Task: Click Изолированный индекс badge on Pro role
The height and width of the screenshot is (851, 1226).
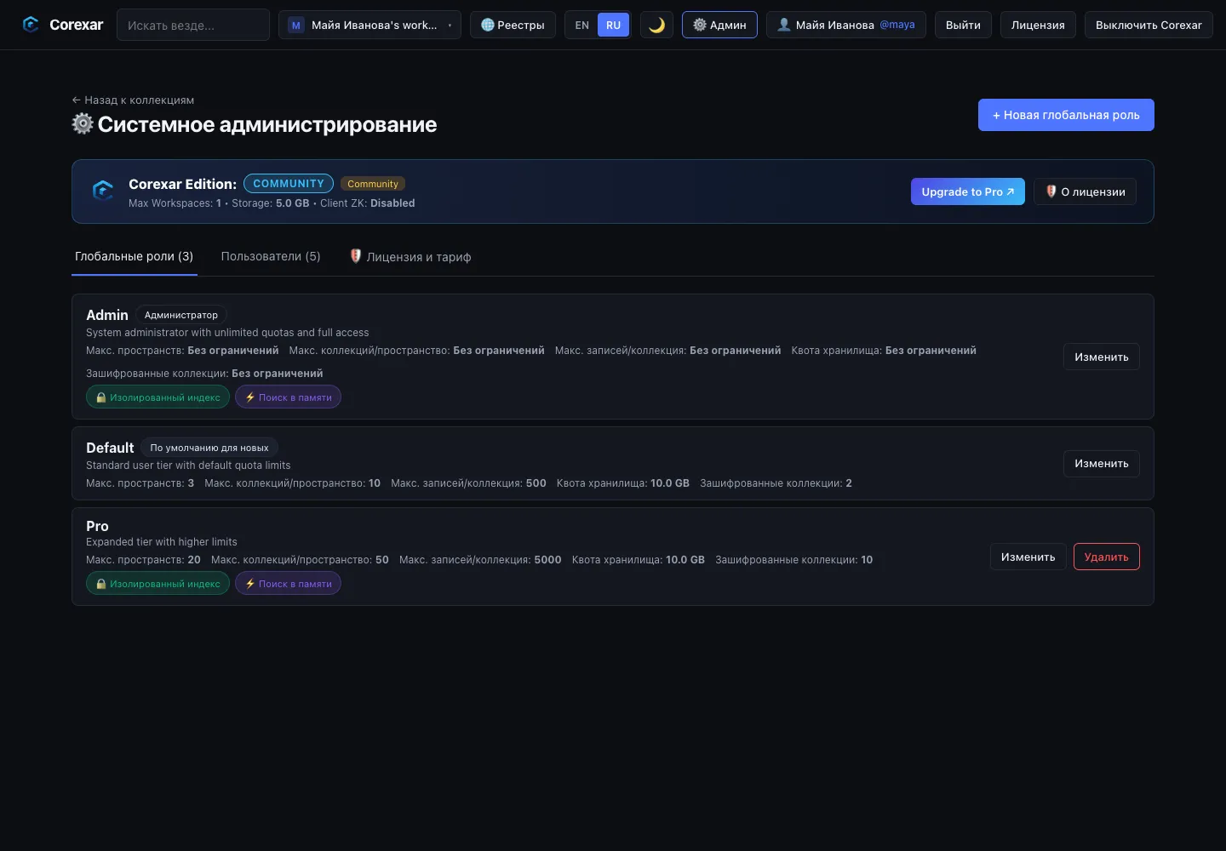Action: (158, 583)
